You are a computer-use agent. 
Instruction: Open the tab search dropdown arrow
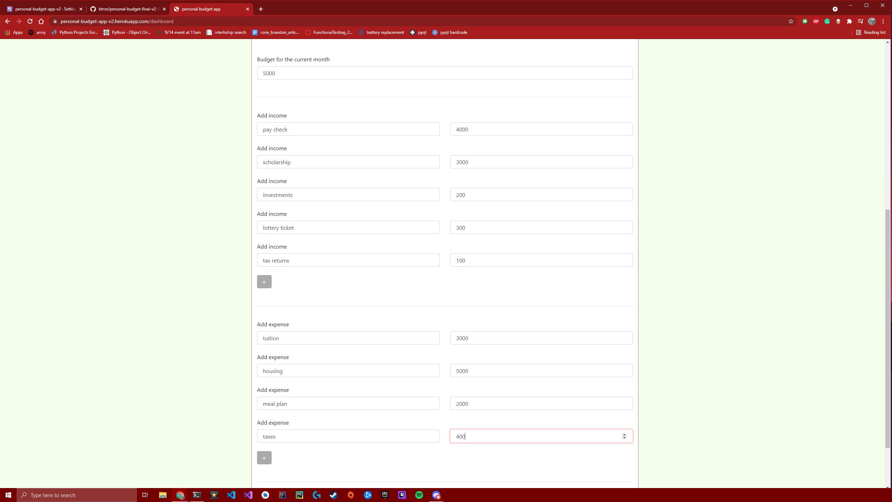pos(835,9)
